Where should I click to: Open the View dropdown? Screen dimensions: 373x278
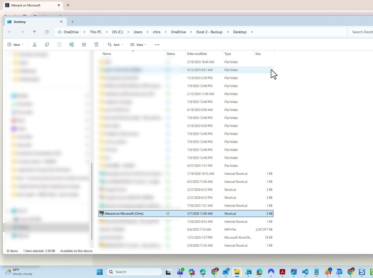(138, 44)
